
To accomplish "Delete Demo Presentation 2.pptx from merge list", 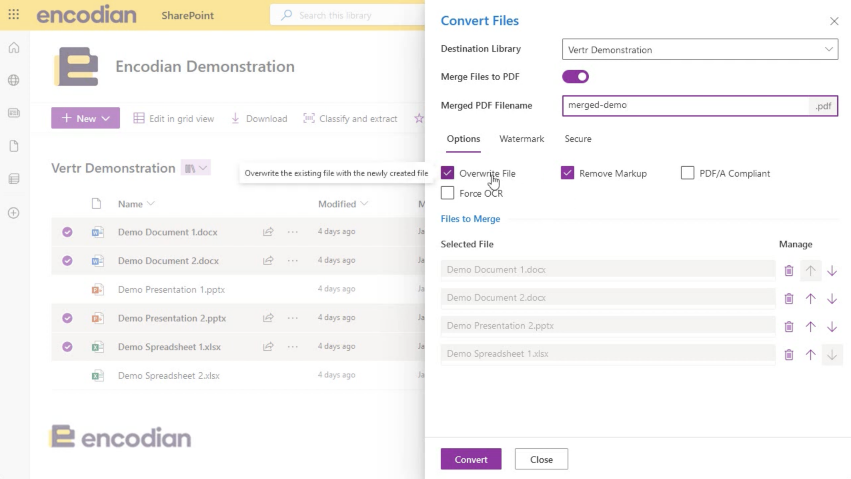I will coord(789,327).
